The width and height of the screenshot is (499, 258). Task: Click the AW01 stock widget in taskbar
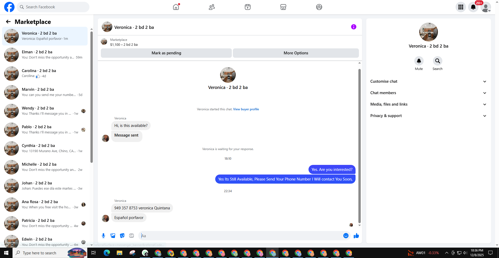423,253
